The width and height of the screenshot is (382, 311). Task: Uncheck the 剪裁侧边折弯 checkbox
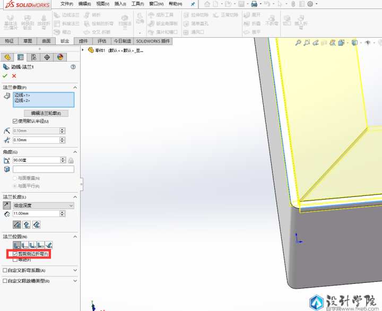point(15,254)
